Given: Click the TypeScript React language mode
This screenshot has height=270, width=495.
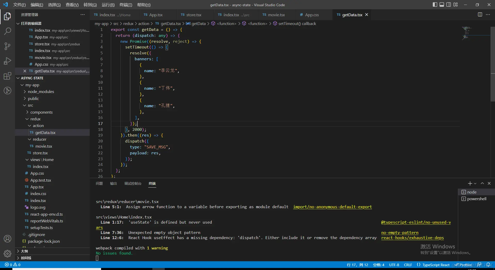Looking at the screenshot, I should (436, 265).
